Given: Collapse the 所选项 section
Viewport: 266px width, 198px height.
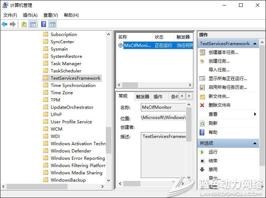Looking at the screenshot, I should pyautogui.click(x=255, y=143).
